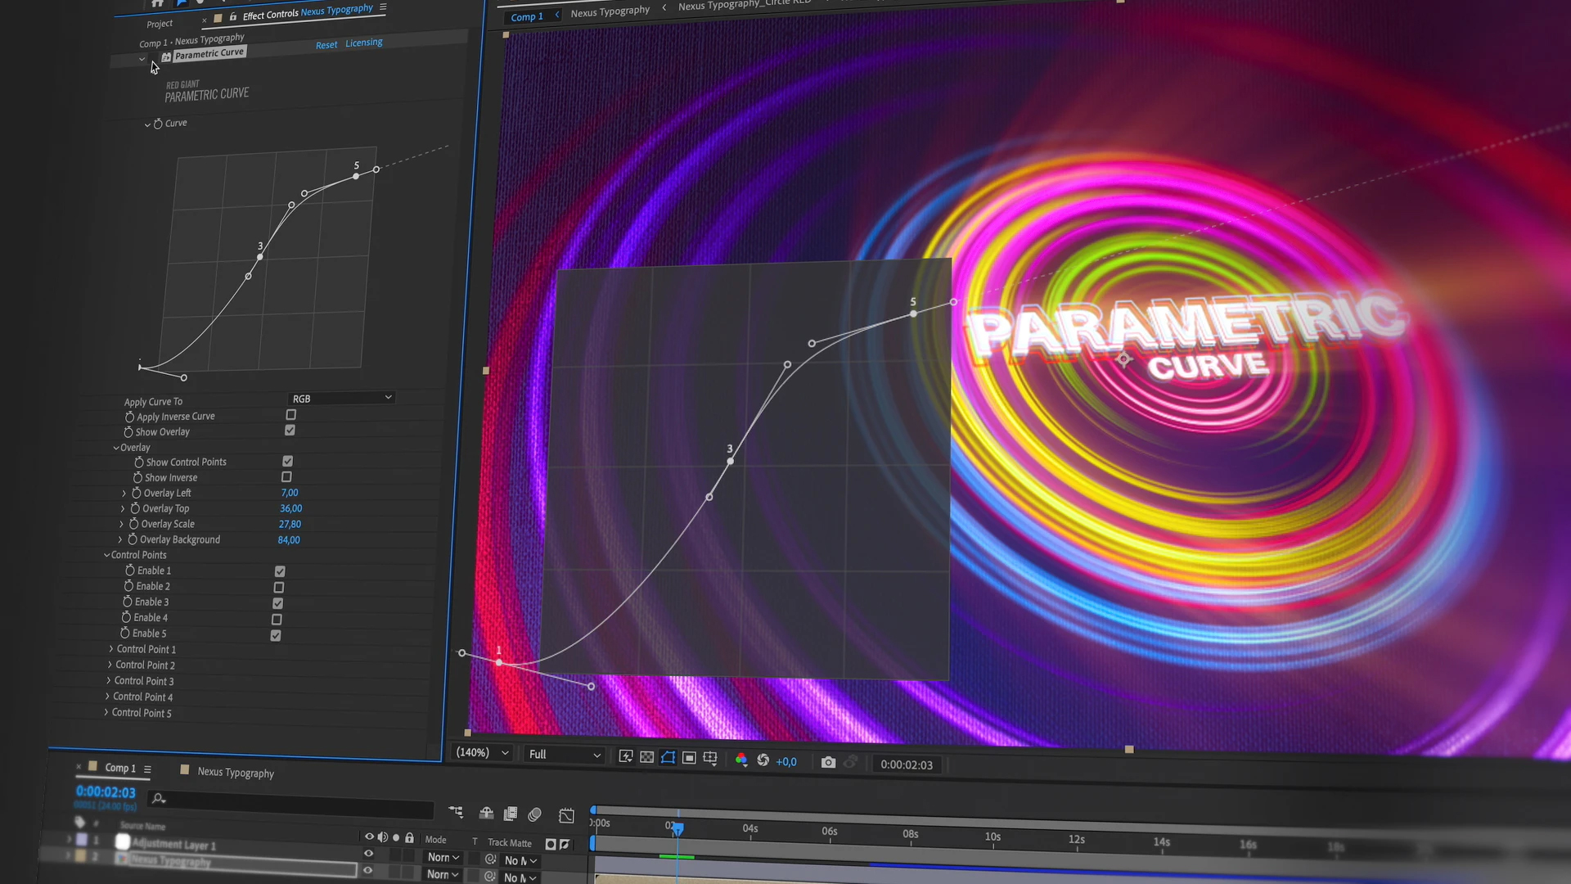Toggle mask and shape path visibility
The width and height of the screenshot is (1571, 884).
668,758
